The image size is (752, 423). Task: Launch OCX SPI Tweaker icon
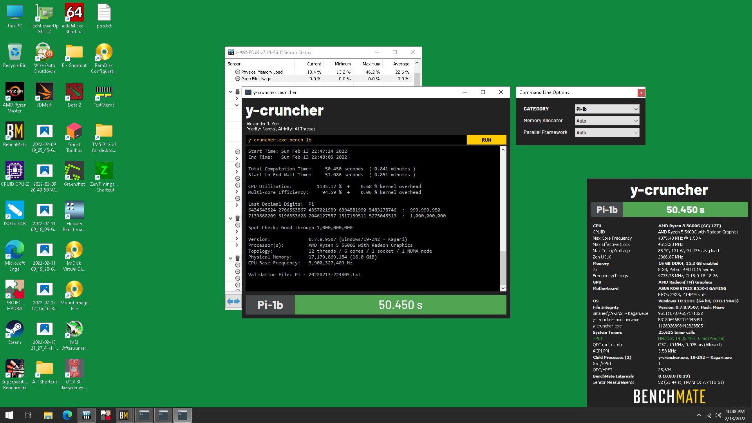click(74, 375)
